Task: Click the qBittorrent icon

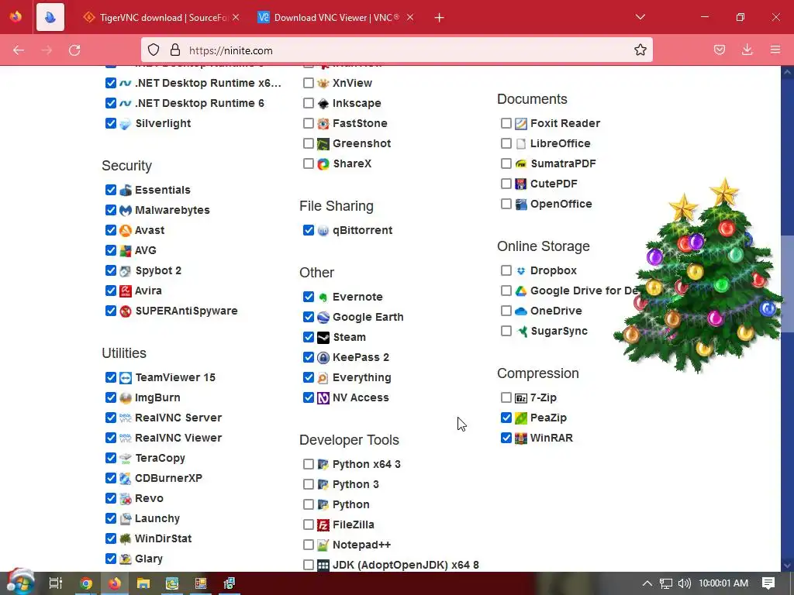Action: click(x=323, y=231)
